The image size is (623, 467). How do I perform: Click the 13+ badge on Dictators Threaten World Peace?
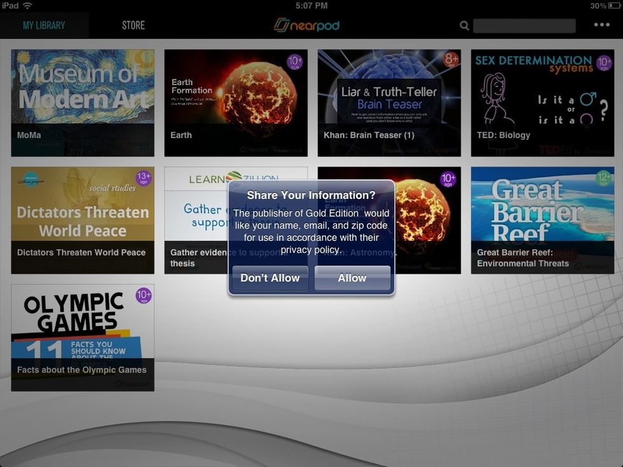(x=142, y=180)
